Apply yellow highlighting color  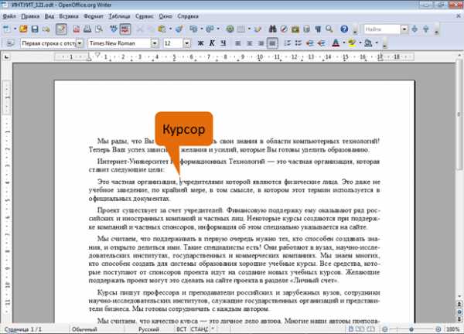(352, 43)
